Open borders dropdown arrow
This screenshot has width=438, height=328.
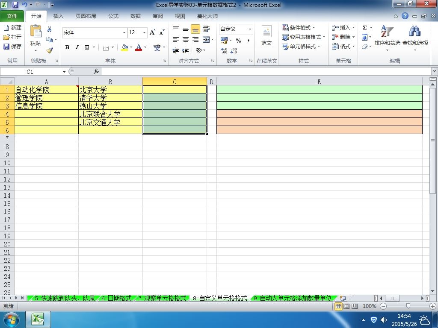(112, 47)
